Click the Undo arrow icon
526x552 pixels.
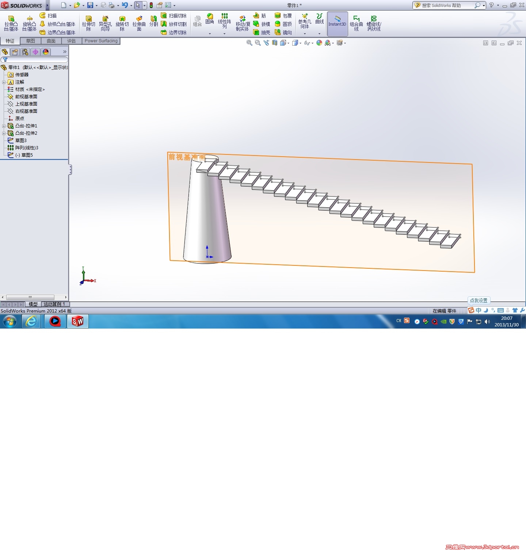pyautogui.click(x=125, y=5)
